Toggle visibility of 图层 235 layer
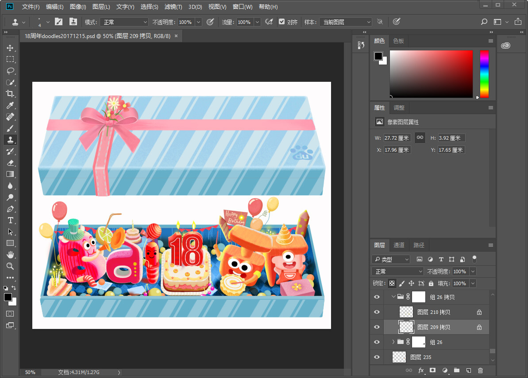The width and height of the screenshot is (528, 378). click(x=377, y=357)
